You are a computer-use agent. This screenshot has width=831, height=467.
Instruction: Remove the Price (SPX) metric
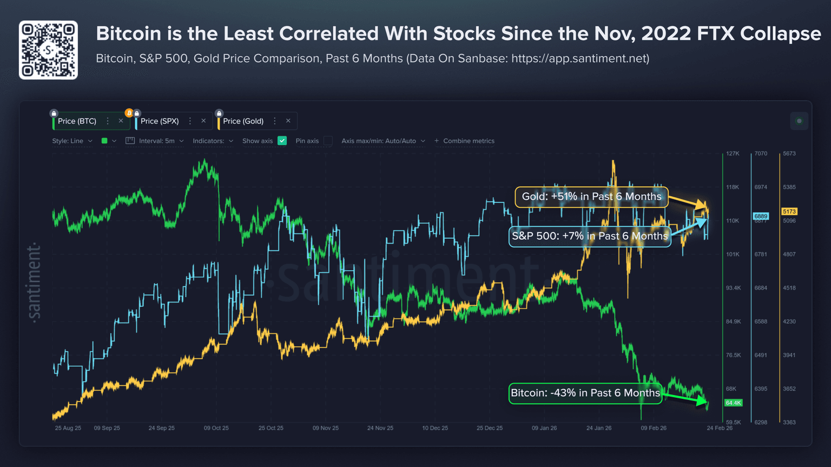click(x=203, y=121)
